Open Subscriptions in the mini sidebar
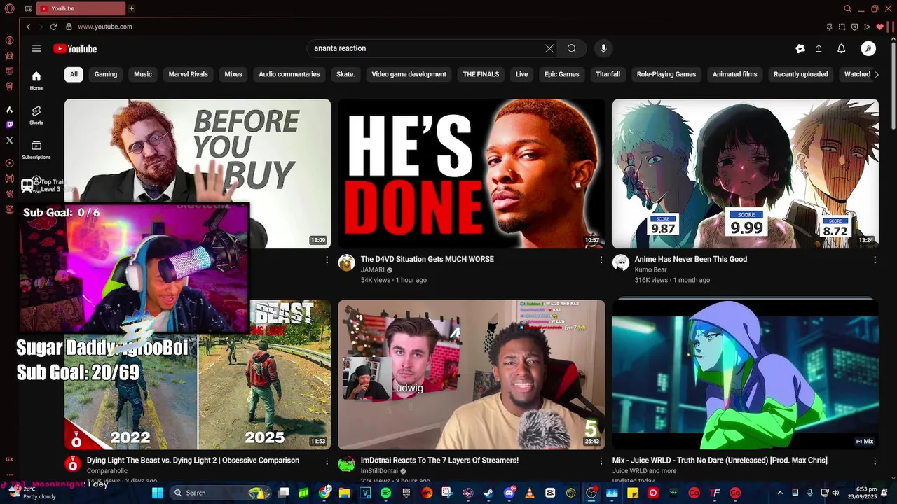Viewport: 897px width, 504px height. point(36,150)
